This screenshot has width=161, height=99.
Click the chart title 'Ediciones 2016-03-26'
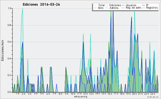41,5
